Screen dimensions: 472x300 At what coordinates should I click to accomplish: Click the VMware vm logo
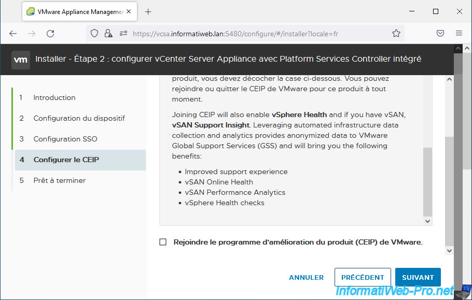coord(20,60)
